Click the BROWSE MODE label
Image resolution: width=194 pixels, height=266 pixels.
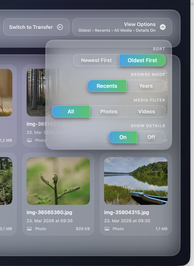click(148, 74)
